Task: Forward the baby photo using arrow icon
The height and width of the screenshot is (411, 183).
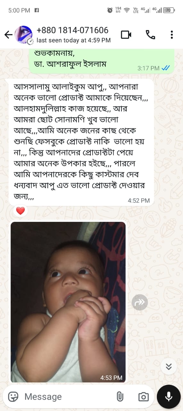Action: [x=140, y=302]
